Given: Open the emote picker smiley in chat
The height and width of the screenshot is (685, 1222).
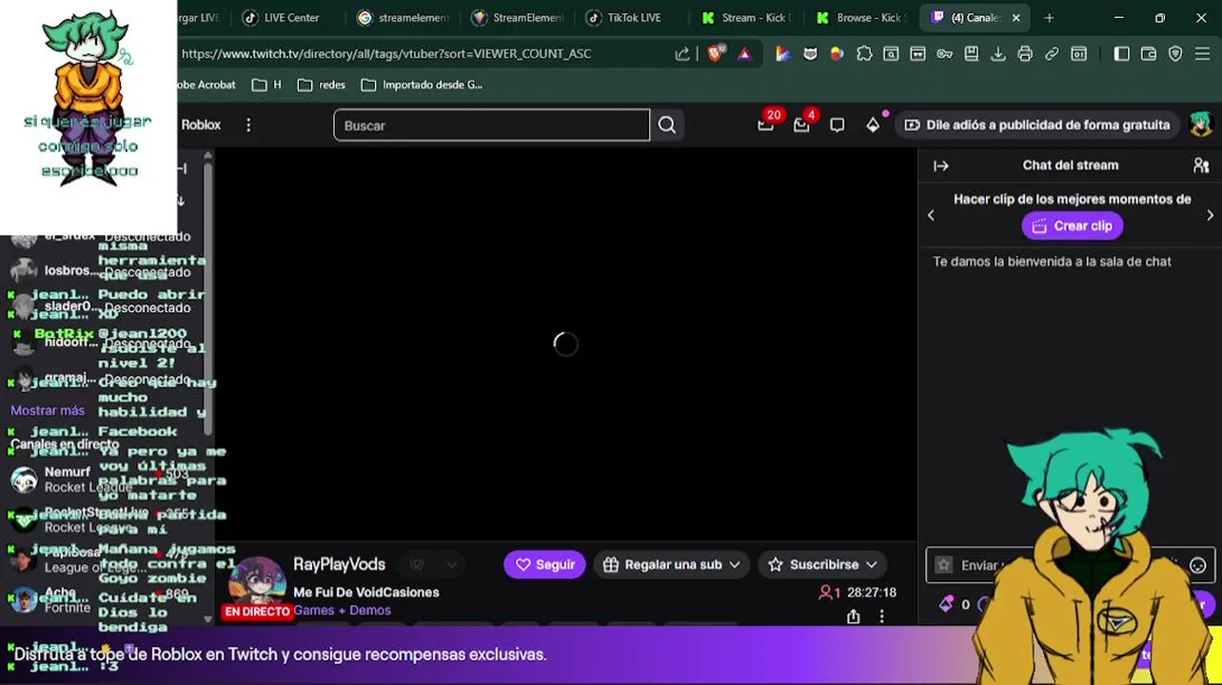Looking at the screenshot, I should [1198, 565].
